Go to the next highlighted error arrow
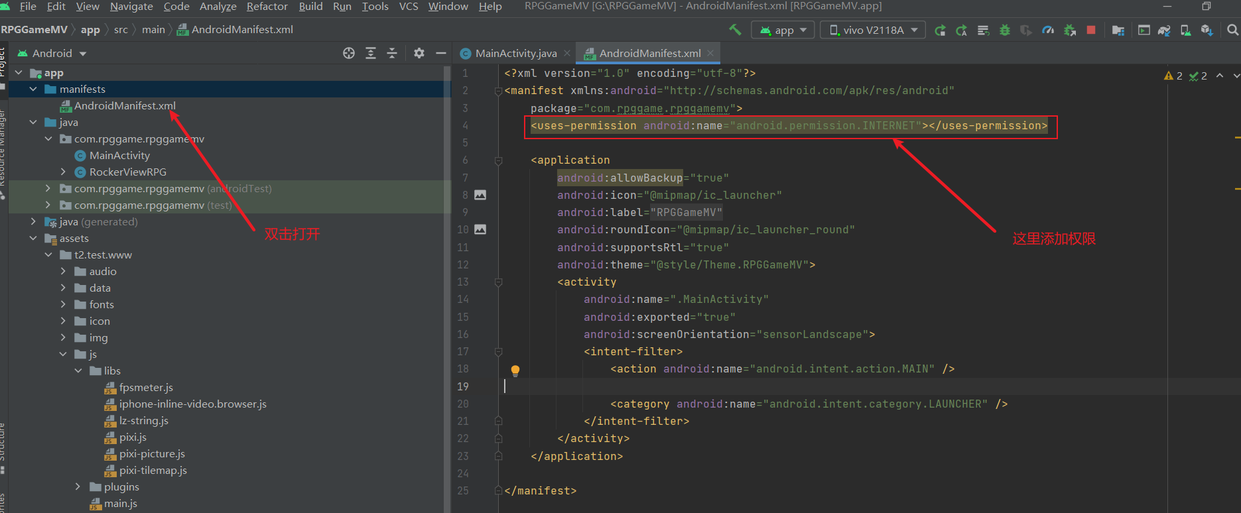Viewport: 1241px width, 513px height. point(1236,76)
